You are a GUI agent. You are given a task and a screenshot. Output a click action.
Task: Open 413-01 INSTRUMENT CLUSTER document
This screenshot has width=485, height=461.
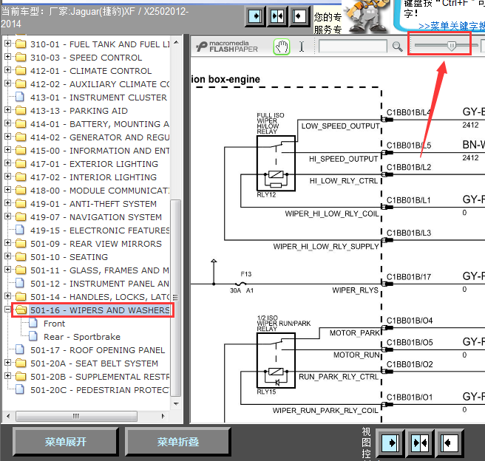(98, 98)
